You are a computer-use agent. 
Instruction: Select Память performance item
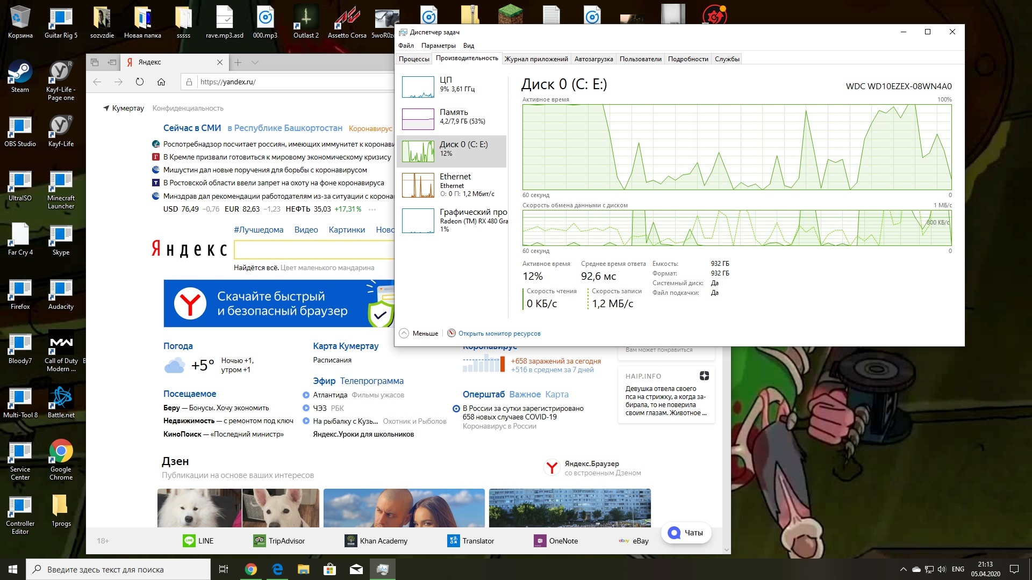pyautogui.click(x=451, y=119)
